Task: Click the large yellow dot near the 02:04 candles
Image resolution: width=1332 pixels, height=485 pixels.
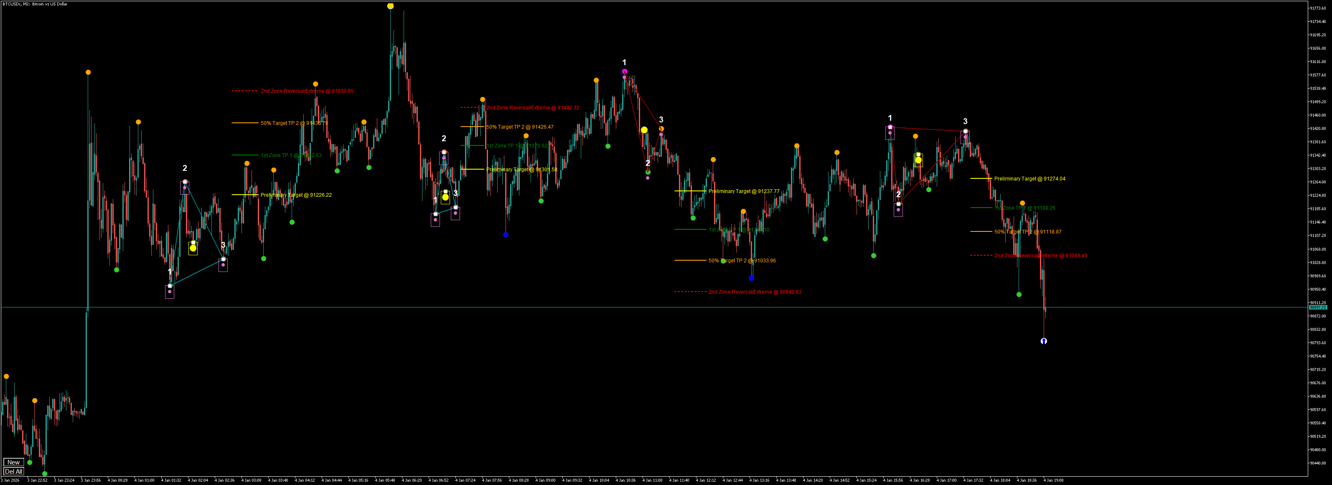Action: pyautogui.click(x=193, y=249)
